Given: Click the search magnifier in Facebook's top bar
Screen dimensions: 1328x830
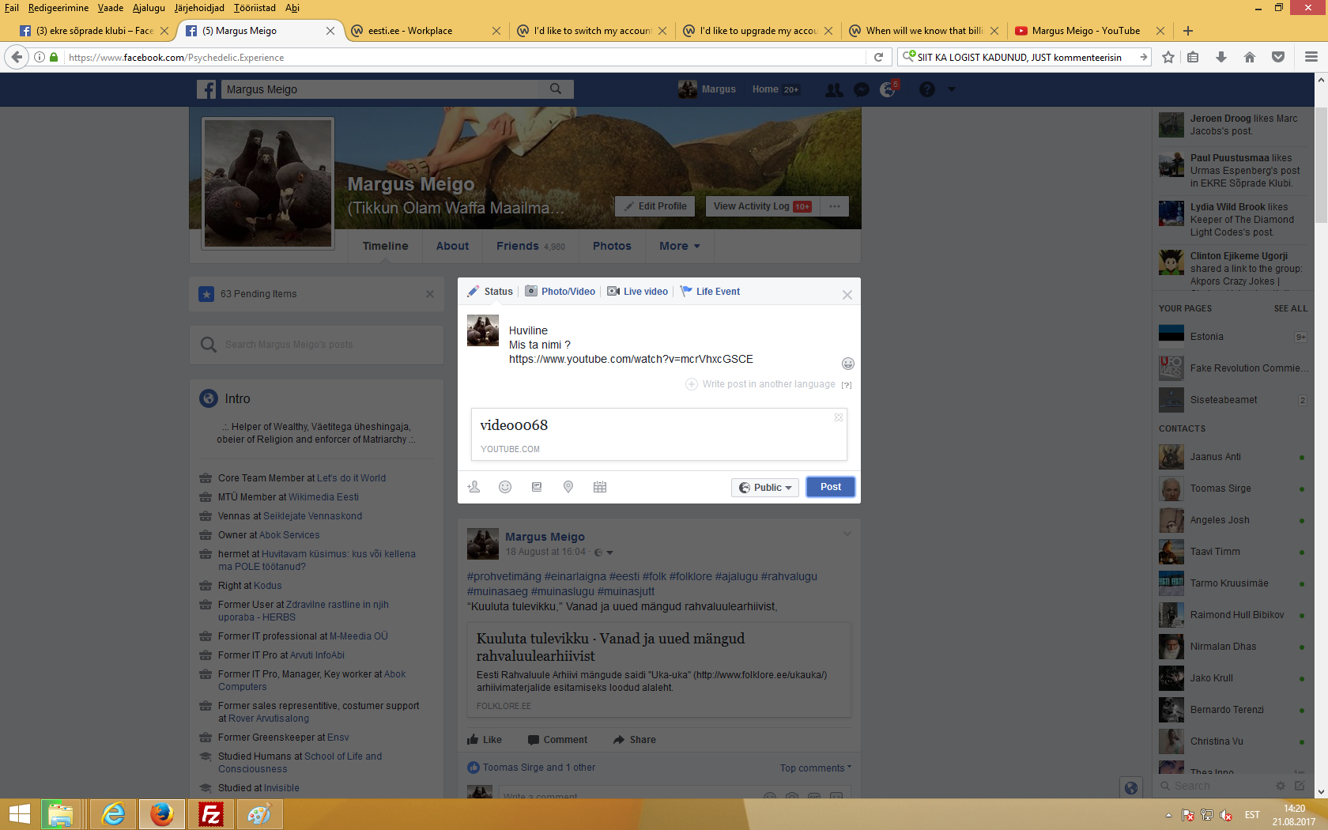Looking at the screenshot, I should pyautogui.click(x=556, y=89).
